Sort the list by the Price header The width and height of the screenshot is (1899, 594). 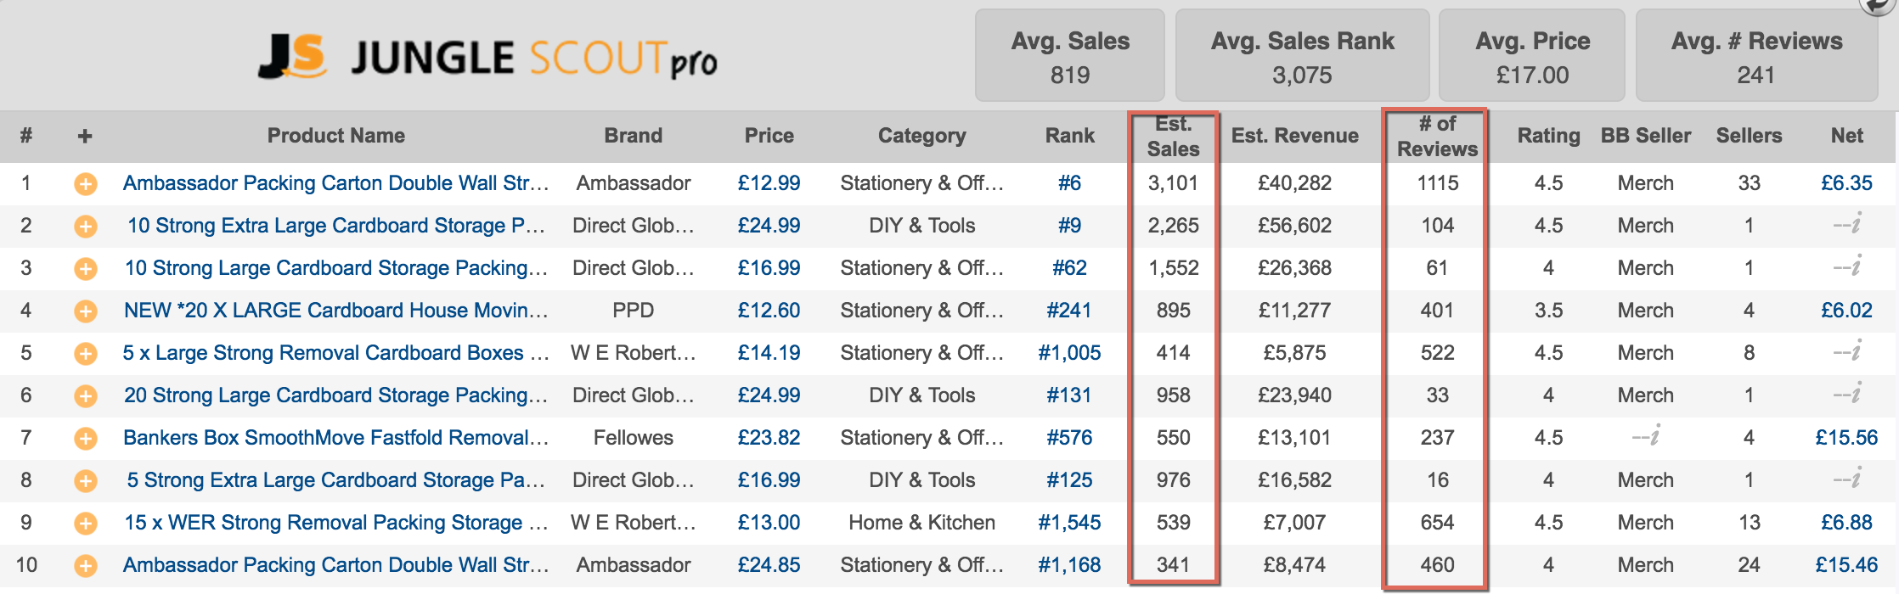[769, 136]
